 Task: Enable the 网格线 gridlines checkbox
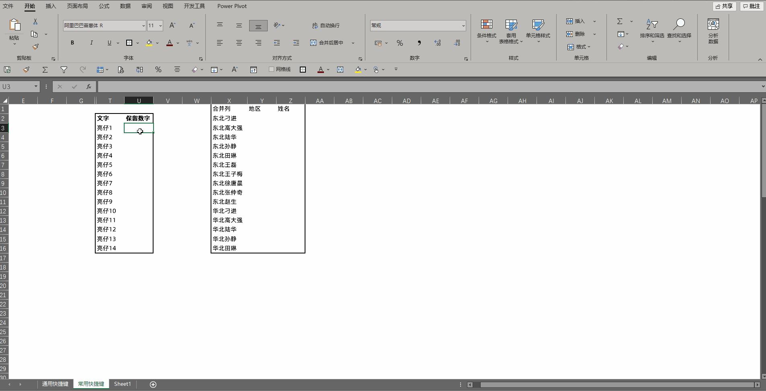(272, 69)
